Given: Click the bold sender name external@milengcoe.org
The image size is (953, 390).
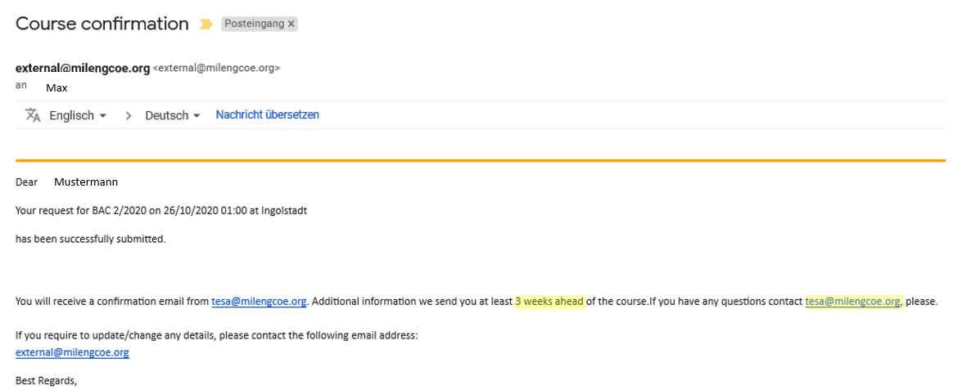Looking at the screenshot, I should [x=83, y=69].
